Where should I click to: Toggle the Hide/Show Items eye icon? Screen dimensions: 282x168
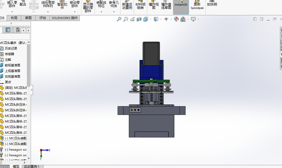[166, 19]
